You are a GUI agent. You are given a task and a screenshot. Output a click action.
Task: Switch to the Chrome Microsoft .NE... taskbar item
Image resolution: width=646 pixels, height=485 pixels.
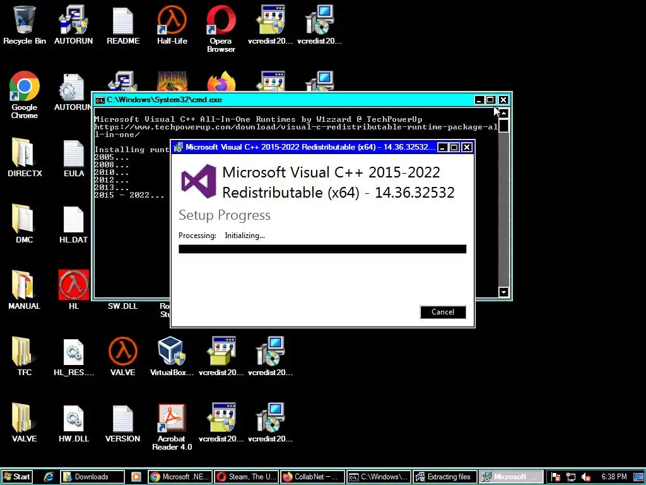click(x=180, y=477)
